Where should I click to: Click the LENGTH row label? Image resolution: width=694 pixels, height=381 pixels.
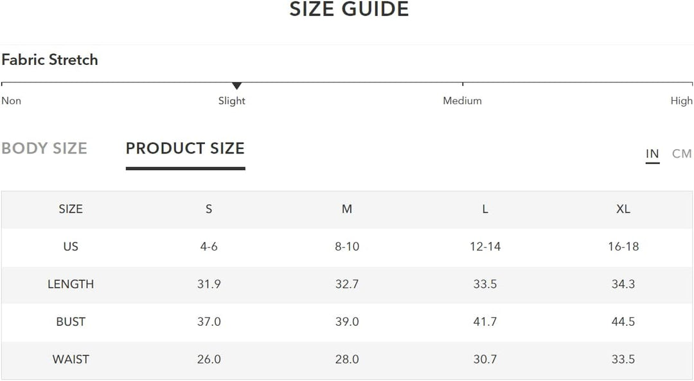pos(71,284)
